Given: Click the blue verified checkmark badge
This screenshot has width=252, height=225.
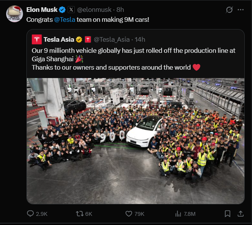Looking at the screenshot, I should [x=62, y=10].
